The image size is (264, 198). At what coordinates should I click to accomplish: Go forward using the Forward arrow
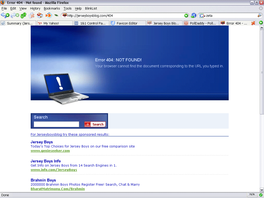(13, 15)
